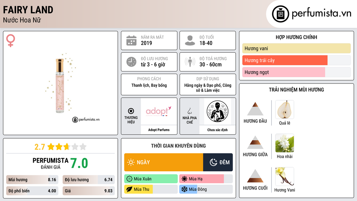Click the Trải nghiệm mùi hương heading

tap(296, 90)
